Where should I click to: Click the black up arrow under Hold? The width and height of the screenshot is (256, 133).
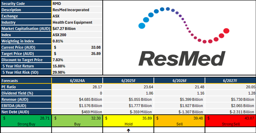[128, 130]
